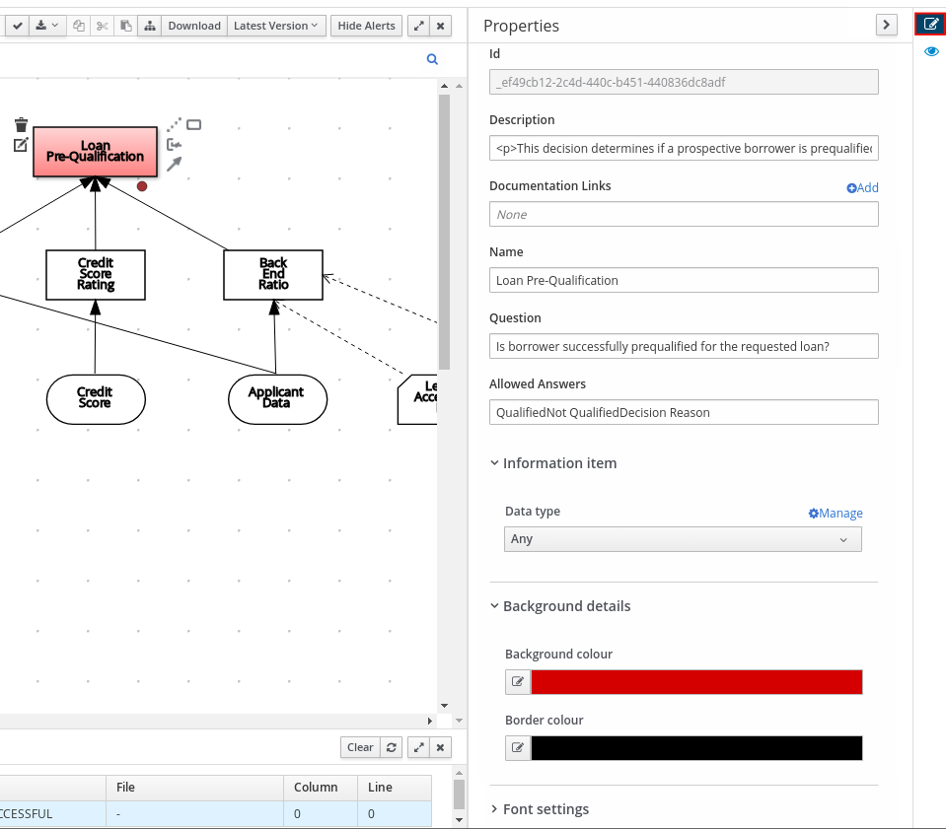Toggle the Properties pencil icon in sidebar
Image resolution: width=946 pixels, height=829 pixels.
click(x=930, y=25)
